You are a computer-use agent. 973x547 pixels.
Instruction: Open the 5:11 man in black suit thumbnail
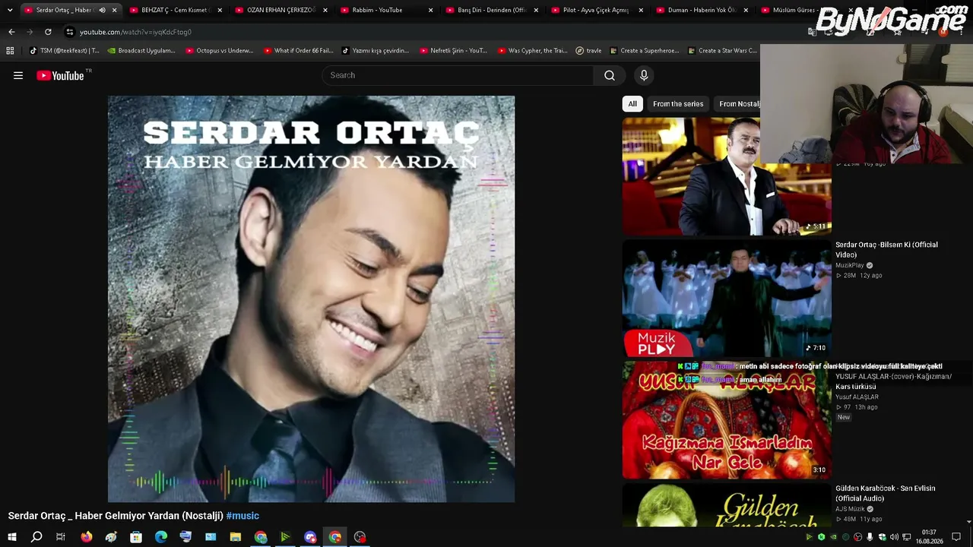(727, 176)
